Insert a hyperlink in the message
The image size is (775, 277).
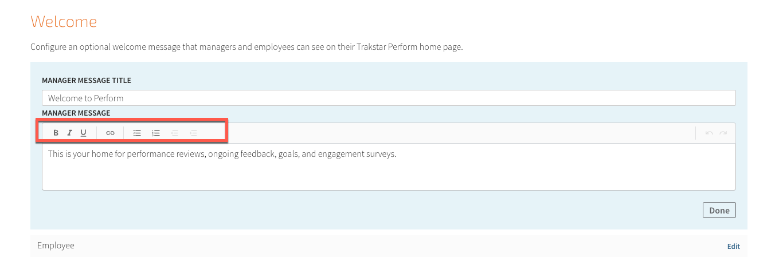[x=111, y=133]
